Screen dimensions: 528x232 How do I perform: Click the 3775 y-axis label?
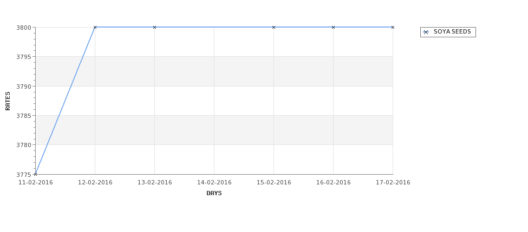24,175
